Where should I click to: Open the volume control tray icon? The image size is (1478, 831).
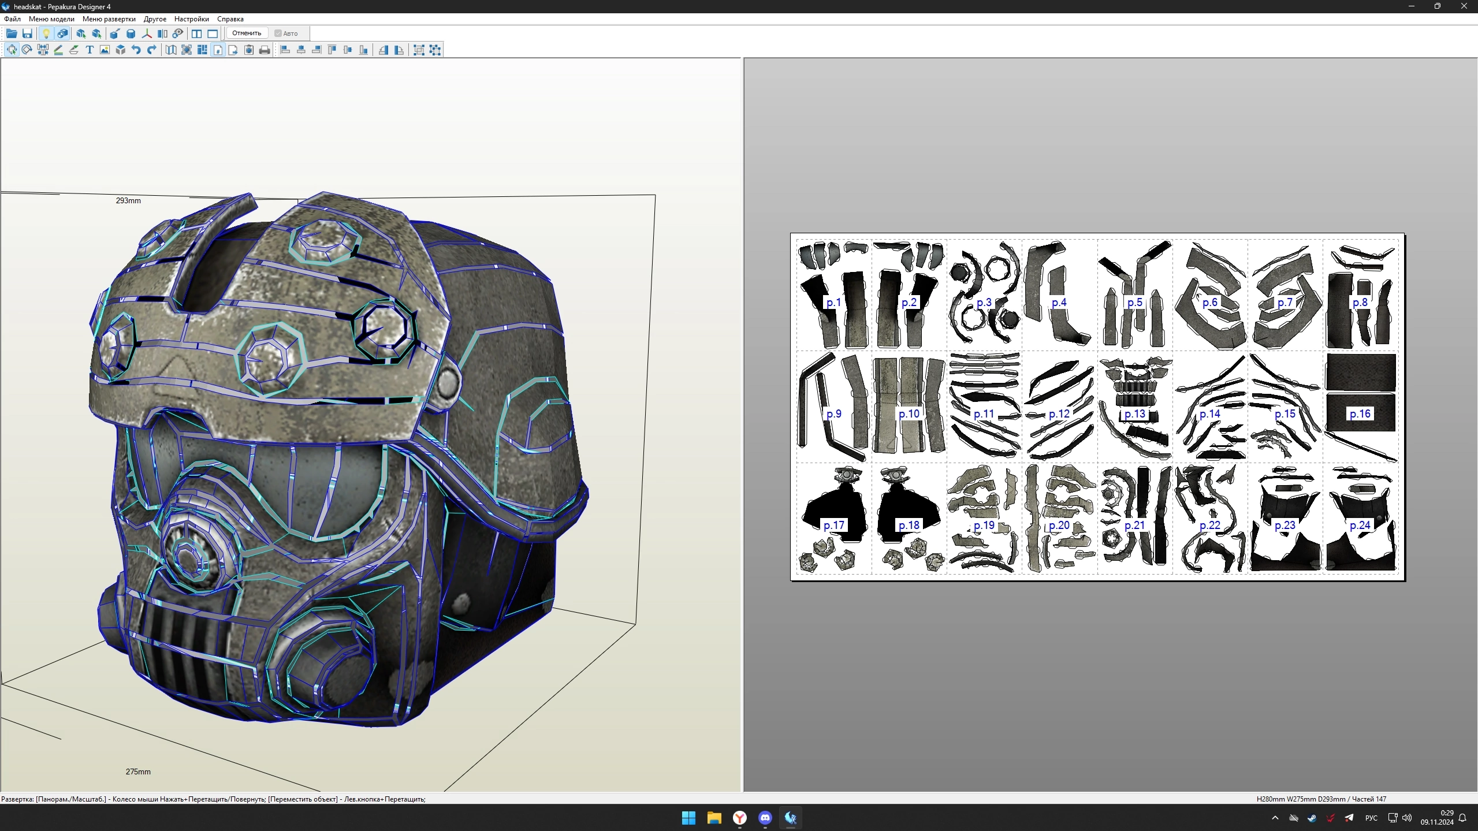(1407, 818)
